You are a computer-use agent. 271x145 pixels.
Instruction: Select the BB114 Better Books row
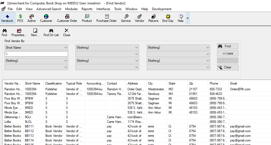point(137,140)
